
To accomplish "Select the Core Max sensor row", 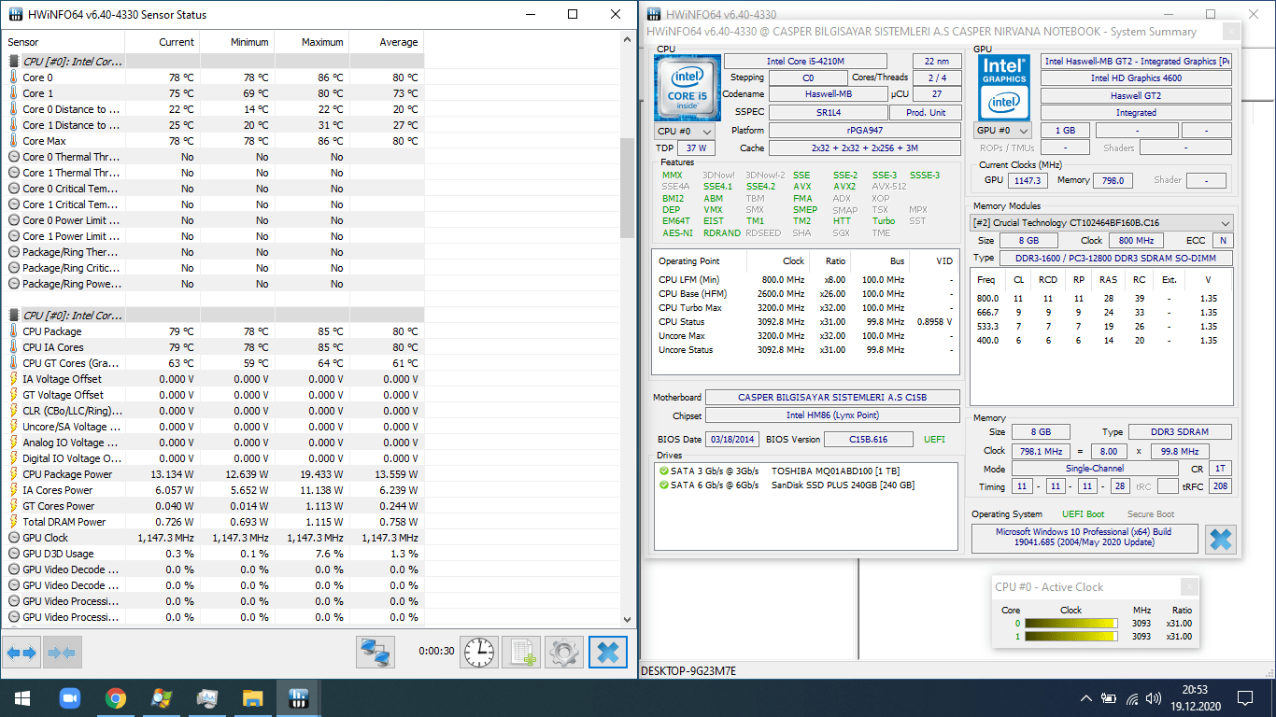I will (x=213, y=141).
